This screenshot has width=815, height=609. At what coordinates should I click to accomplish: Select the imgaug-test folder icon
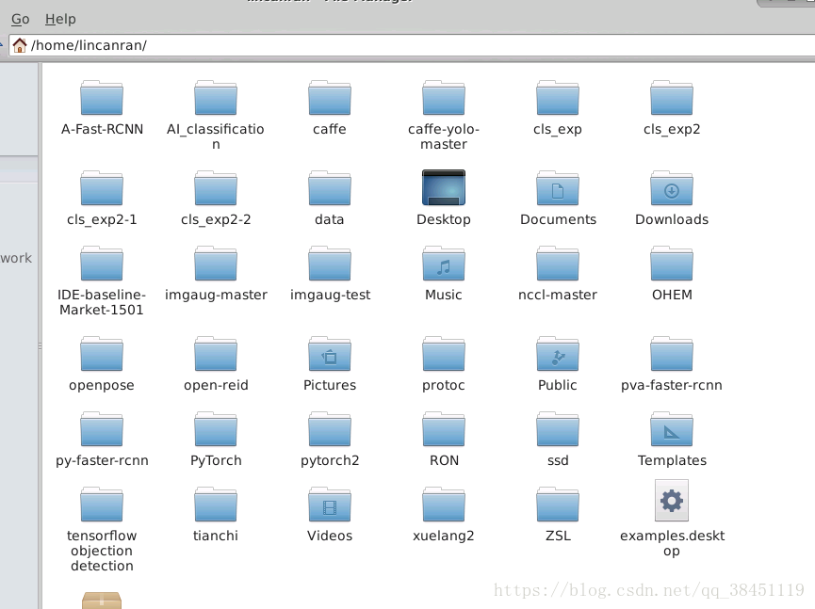point(330,264)
